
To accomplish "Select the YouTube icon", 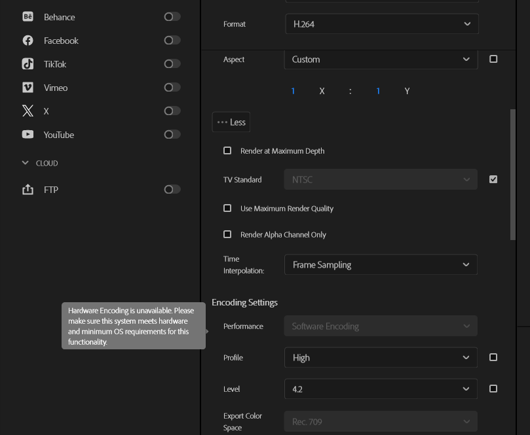I will [28, 134].
